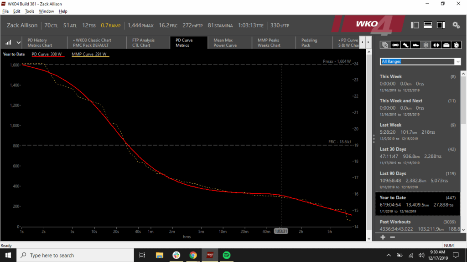467x262 pixels.
Task: Click the chart scroll up arrow
Action: (369, 52)
